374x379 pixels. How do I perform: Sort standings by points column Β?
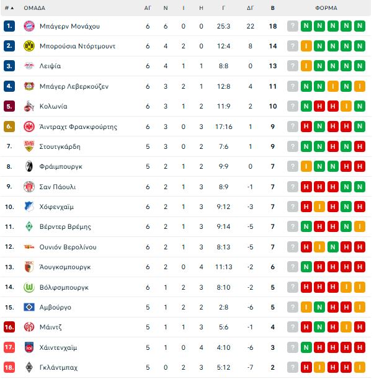(x=273, y=8)
